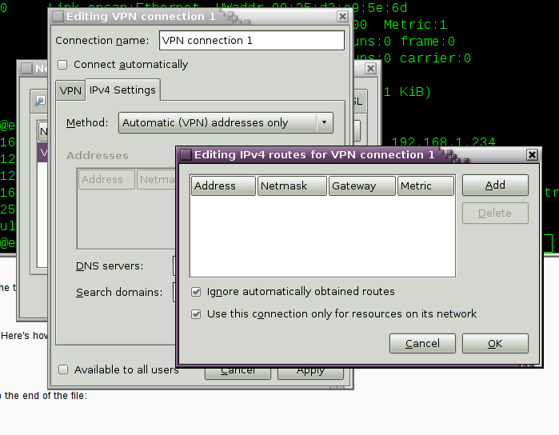The width and height of the screenshot is (559, 435).
Task: Toggle Connect automatically checkbox
Action: (x=62, y=65)
